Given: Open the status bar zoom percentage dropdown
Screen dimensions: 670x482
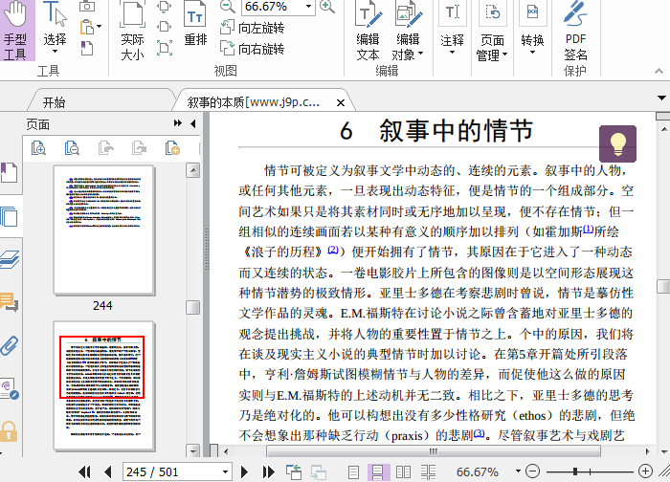Looking at the screenshot, I should 519,471.
